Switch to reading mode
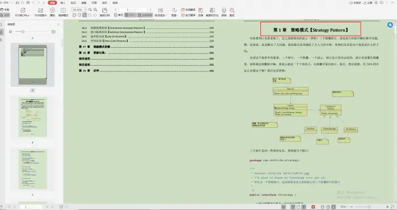Viewport: 397px width, 210px height. (x=63, y=12)
